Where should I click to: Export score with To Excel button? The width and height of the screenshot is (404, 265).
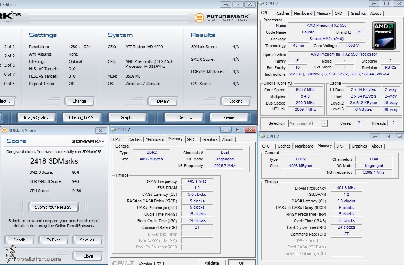(x=54, y=240)
